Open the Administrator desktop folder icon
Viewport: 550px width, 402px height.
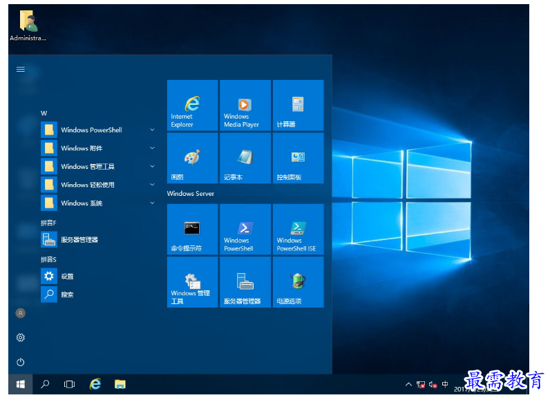(28, 26)
